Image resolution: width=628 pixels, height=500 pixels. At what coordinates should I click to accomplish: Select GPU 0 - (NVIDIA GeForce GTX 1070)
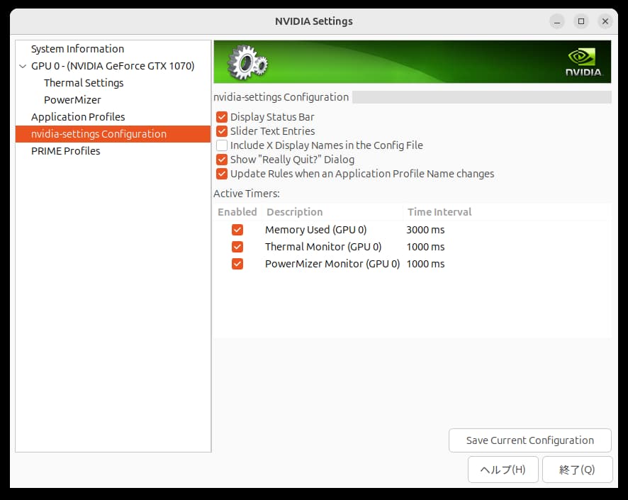[113, 66]
